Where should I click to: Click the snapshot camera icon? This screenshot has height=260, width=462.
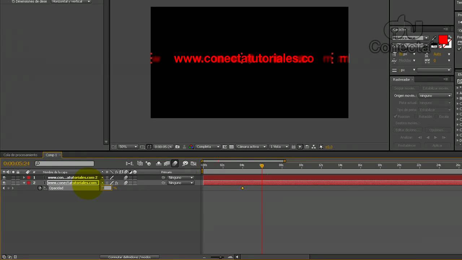coord(177,147)
